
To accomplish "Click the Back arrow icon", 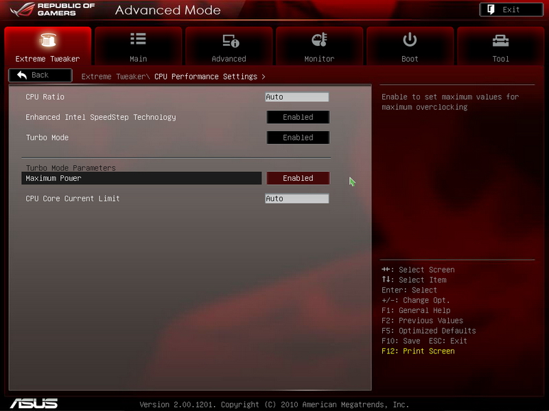I will pyautogui.click(x=22, y=75).
